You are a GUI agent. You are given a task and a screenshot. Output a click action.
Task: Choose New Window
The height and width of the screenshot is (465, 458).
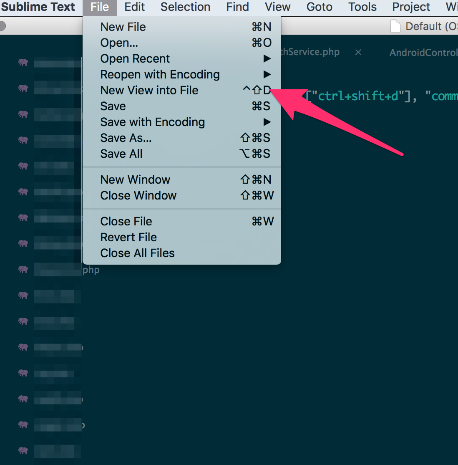[x=182, y=180]
